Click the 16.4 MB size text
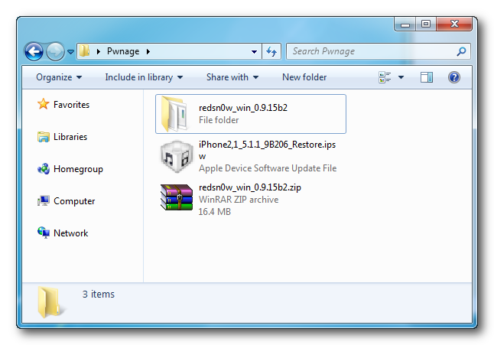 [215, 212]
